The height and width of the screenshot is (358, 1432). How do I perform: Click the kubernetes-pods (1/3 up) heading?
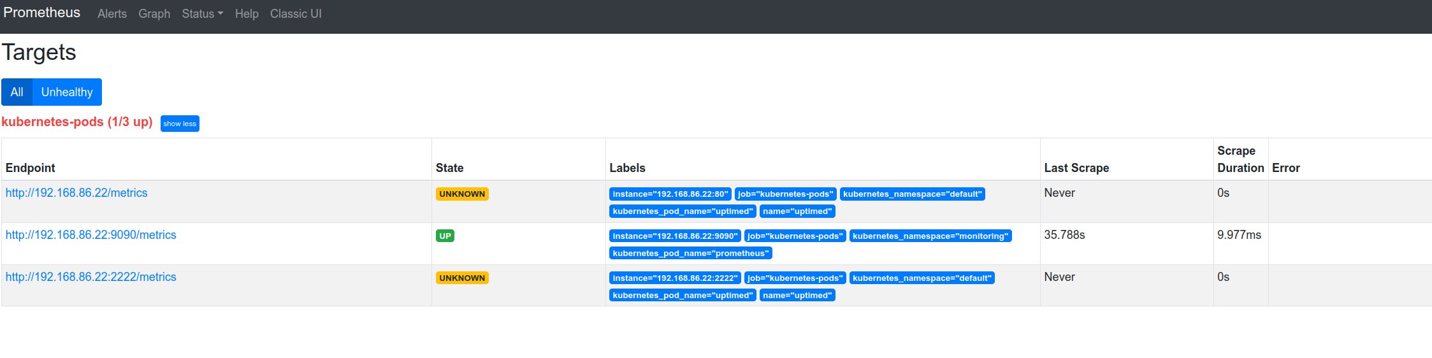(77, 122)
